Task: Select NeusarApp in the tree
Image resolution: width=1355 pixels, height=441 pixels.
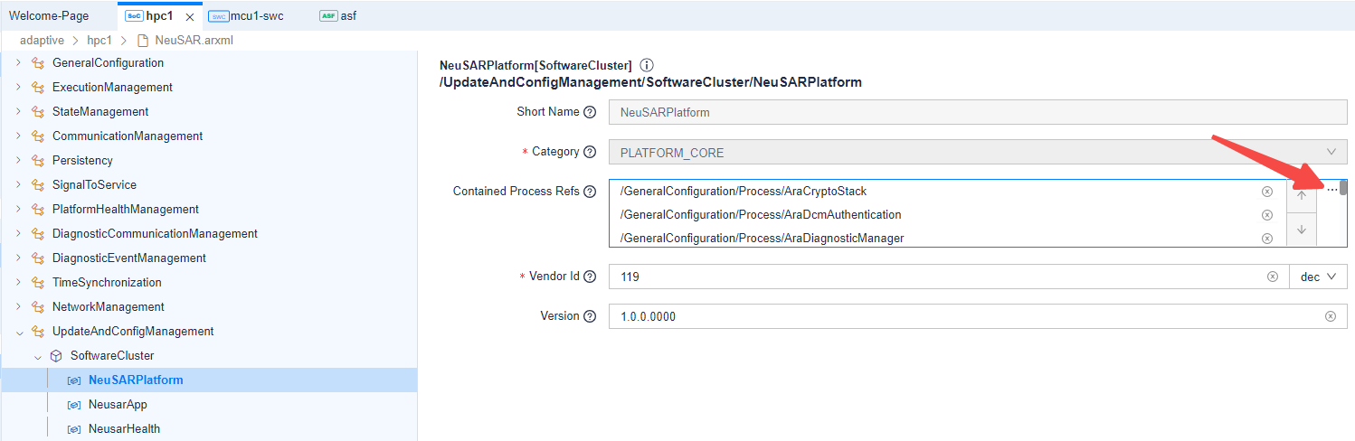Action: [x=118, y=404]
